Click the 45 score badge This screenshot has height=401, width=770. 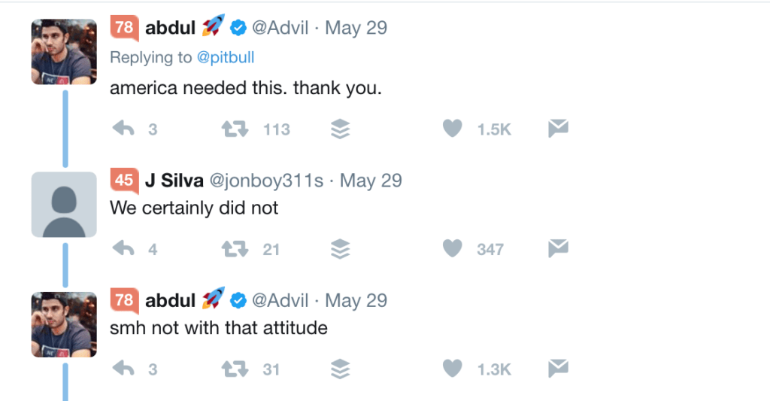pyautogui.click(x=124, y=181)
